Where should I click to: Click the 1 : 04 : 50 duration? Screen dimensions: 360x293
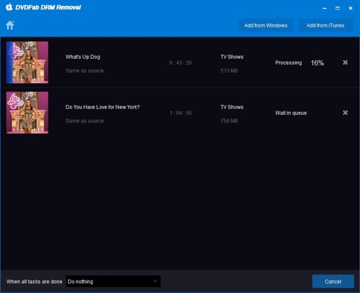[181, 113]
